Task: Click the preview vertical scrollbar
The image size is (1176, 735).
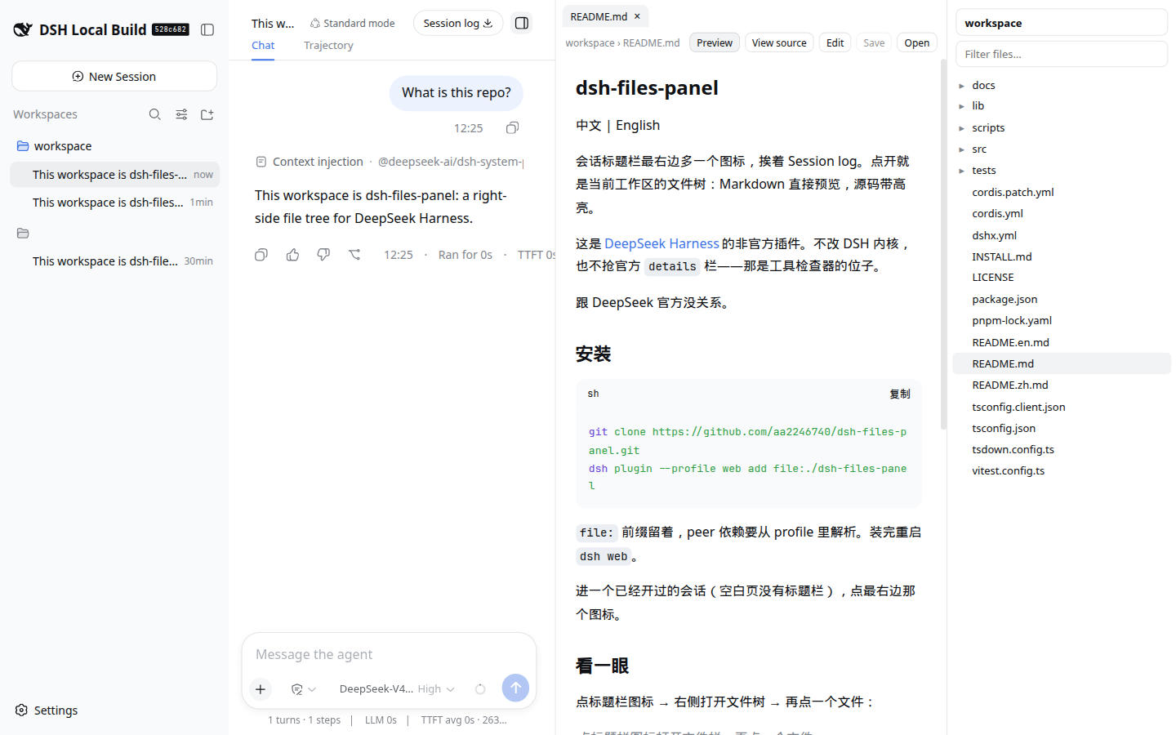Action: [943, 245]
